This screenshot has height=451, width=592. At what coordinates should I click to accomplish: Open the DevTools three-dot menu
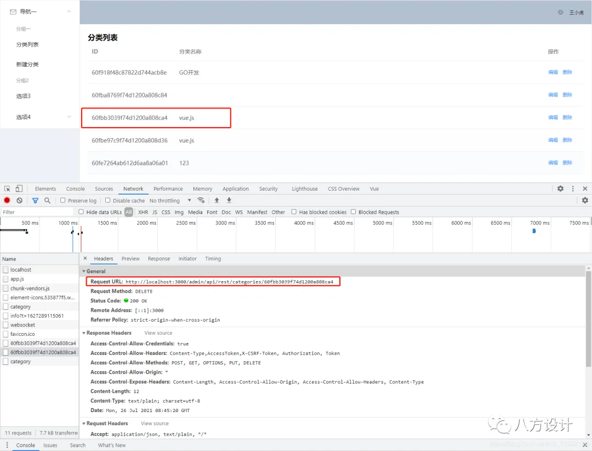pos(573,189)
